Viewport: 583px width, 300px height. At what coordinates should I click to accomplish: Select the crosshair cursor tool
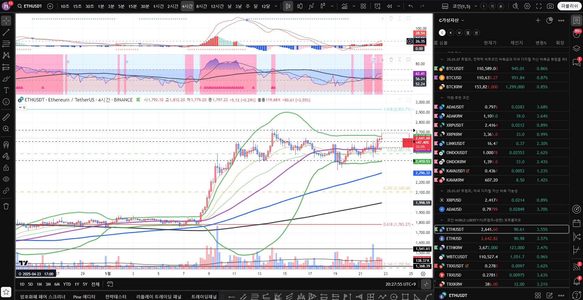point(6,21)
